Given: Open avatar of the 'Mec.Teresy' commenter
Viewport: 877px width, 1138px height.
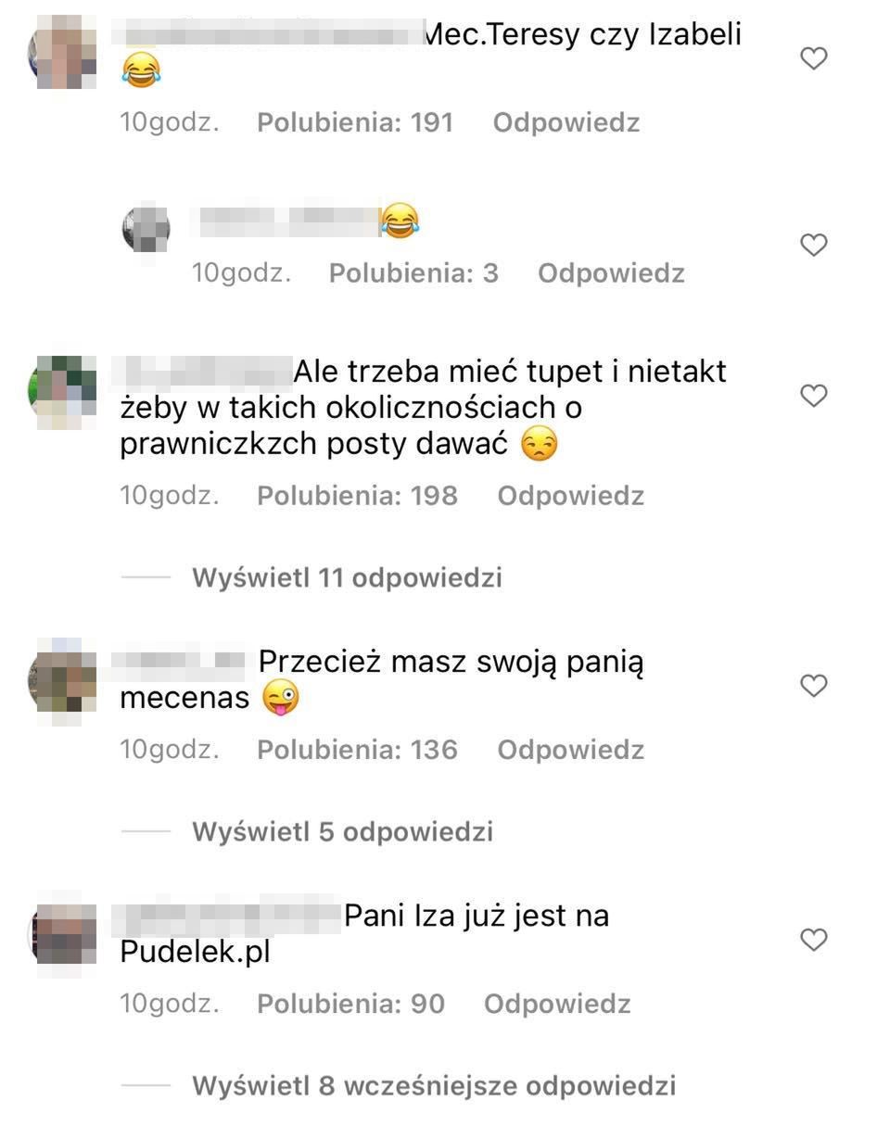Looking at the screenshot, I should point(63,52).
